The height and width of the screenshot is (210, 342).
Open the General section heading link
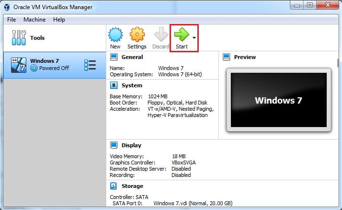pyautogui.click(x=132, y=57)
